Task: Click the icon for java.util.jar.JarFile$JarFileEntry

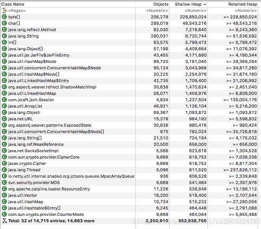Action: [x=4, y=55]
